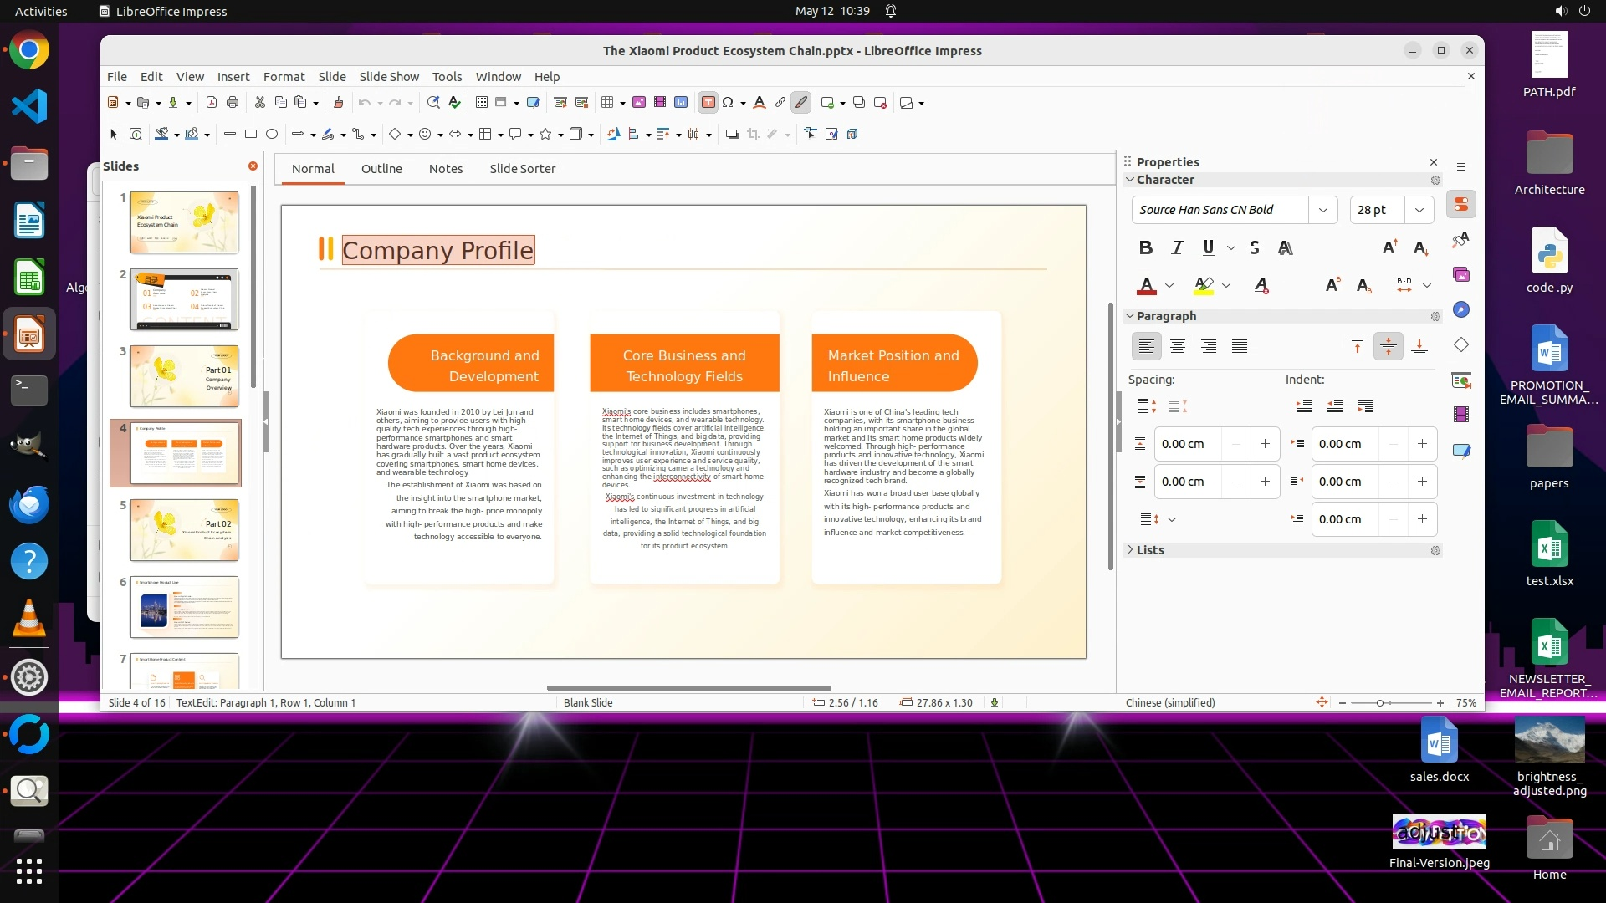Toggle Bold formatting in Character panel
The width and height of the screenshot is (1606, 903).
click(1146, 247)
